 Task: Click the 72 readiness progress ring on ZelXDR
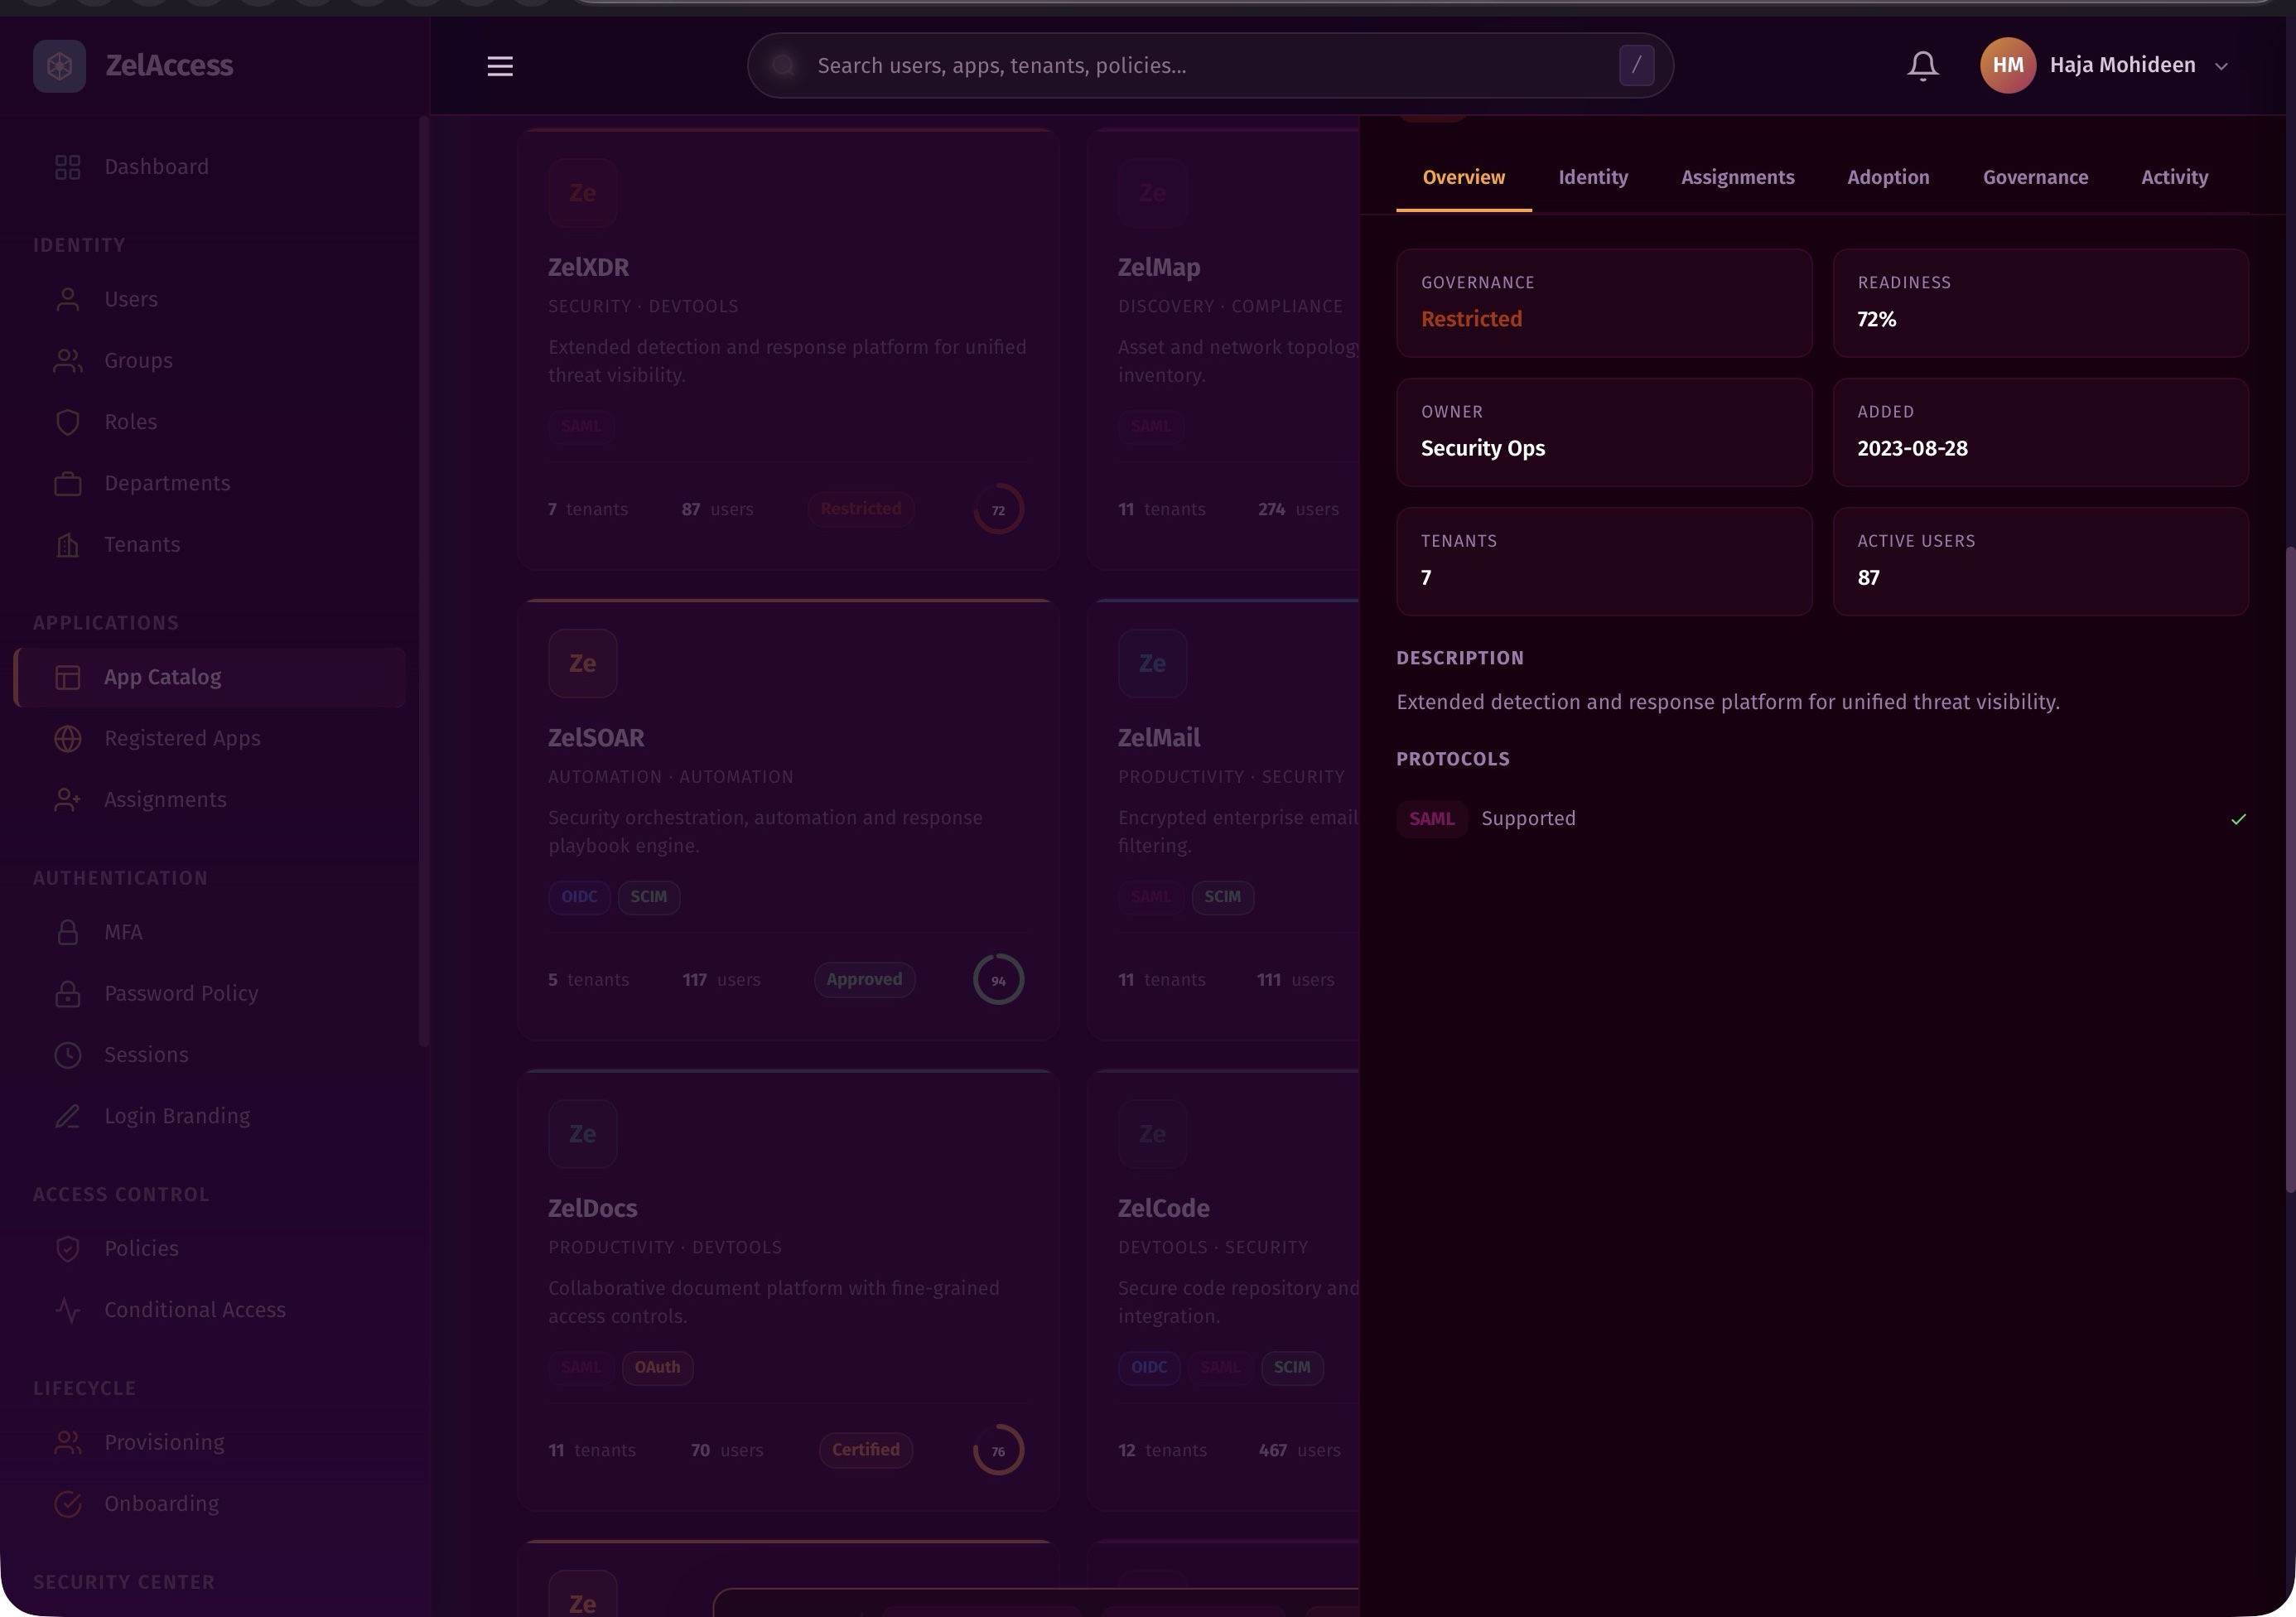pyautogui.click(x=997, y=509)
